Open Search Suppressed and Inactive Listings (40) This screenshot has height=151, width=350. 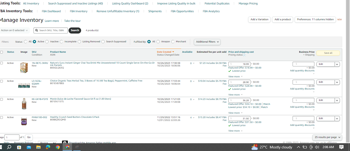75,3
